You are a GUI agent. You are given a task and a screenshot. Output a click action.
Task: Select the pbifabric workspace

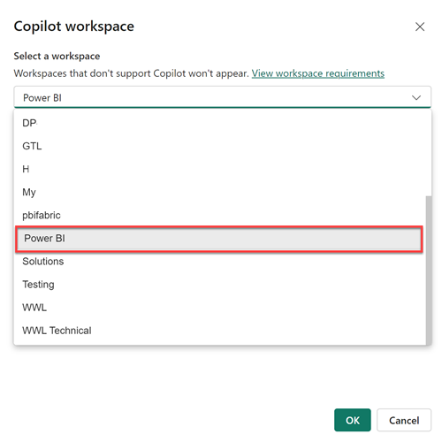click(x=219, y=215)
